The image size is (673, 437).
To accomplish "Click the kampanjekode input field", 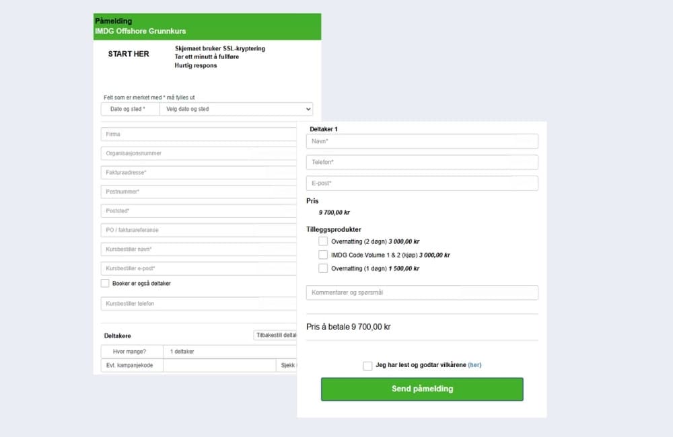I will tap(219, 365).
